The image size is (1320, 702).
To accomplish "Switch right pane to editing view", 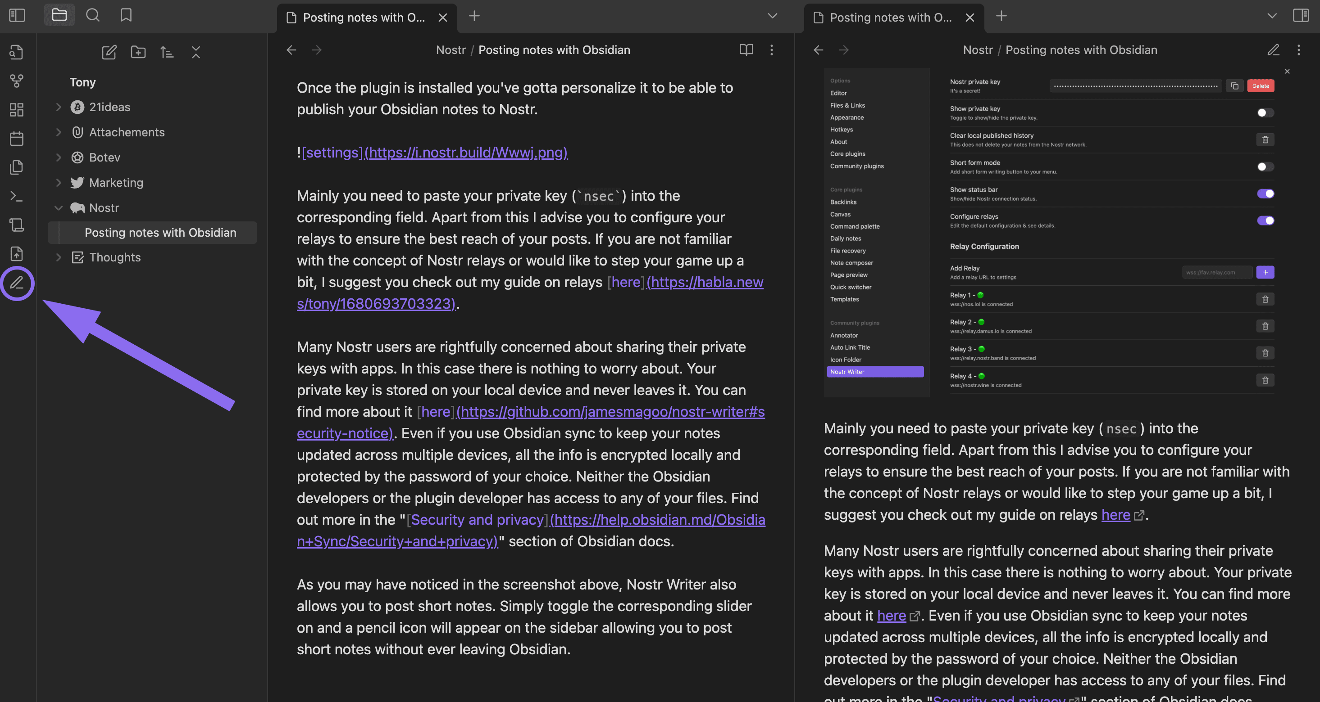I will [1273, 49].
